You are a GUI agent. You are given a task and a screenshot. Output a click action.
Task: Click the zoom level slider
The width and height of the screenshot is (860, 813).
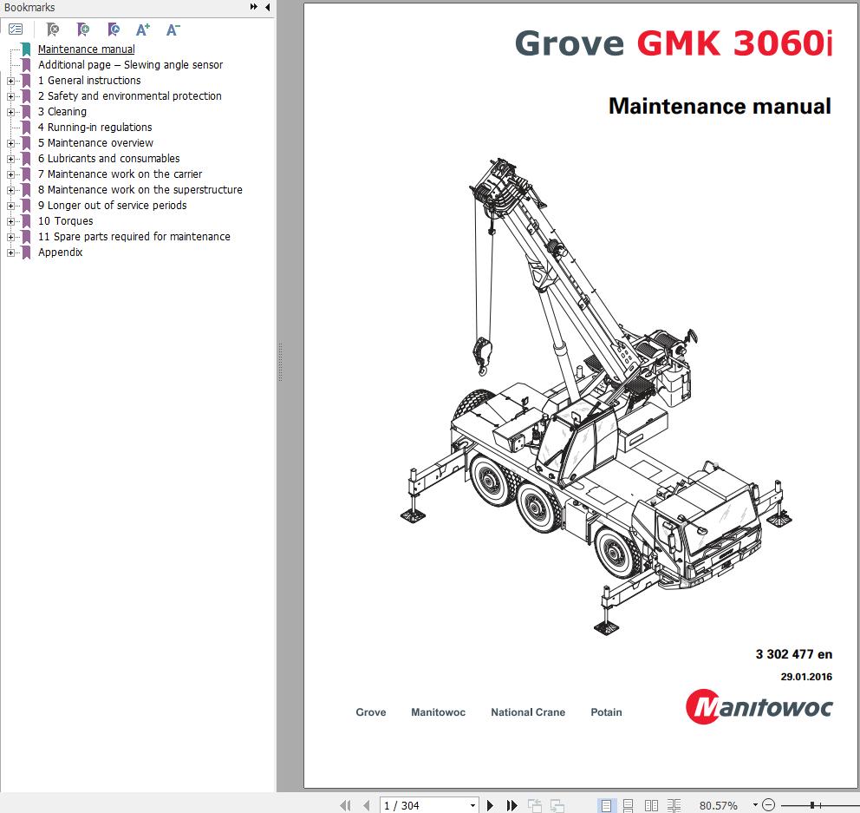click(811, 805)
